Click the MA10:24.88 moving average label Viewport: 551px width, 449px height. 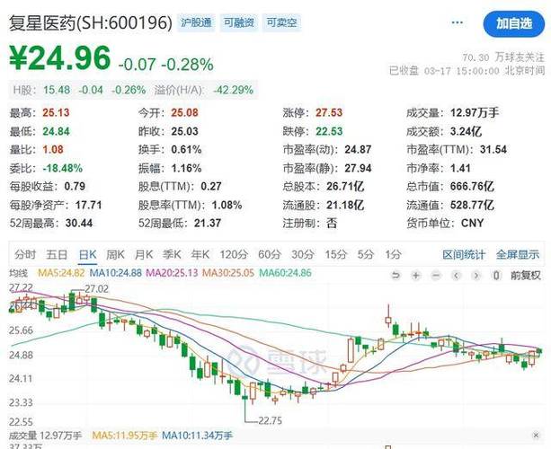point(116,273)
